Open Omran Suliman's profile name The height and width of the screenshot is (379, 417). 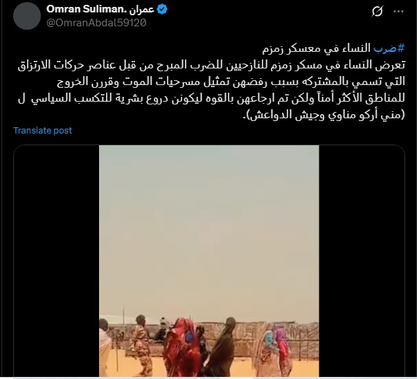pyautogui.click(x=86, y=9)
